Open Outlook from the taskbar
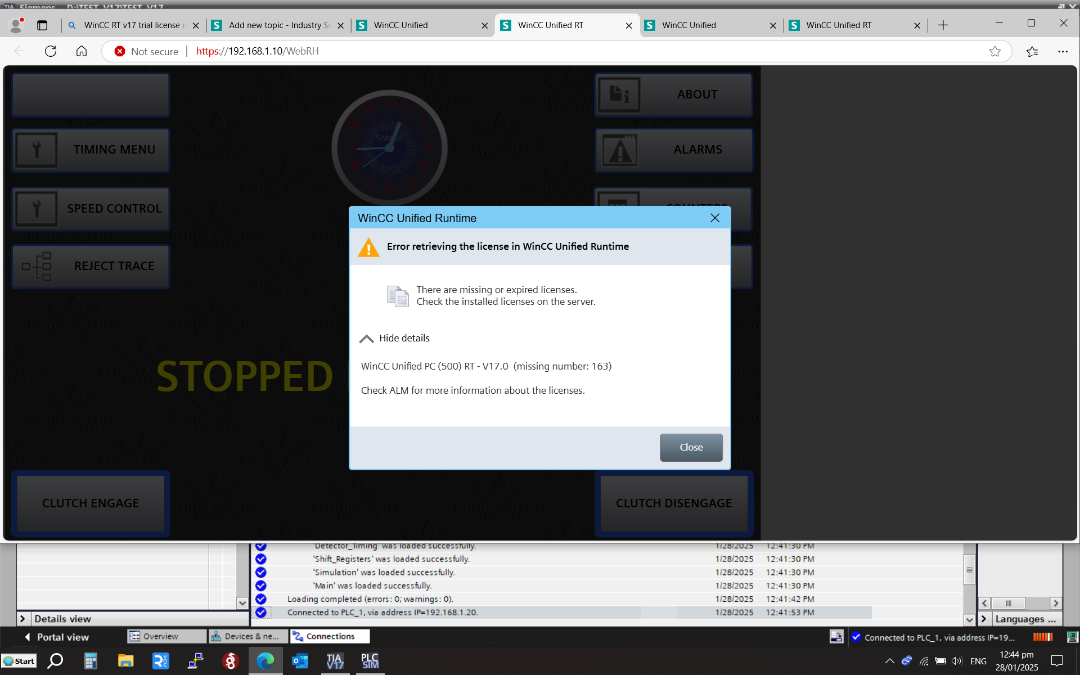This screenshot has height=675, width=1080. [300, 661]
